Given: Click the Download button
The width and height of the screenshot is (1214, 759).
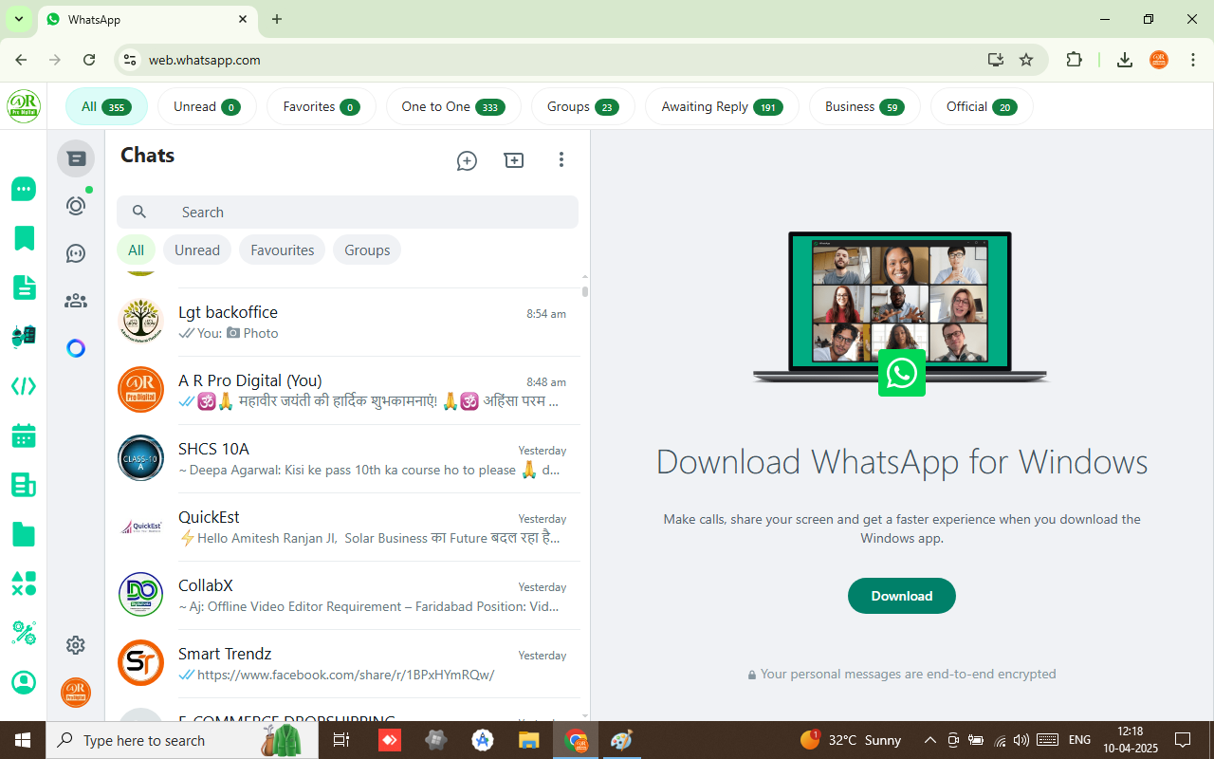Looking at the screenshot, I should (x=901, y=596).
